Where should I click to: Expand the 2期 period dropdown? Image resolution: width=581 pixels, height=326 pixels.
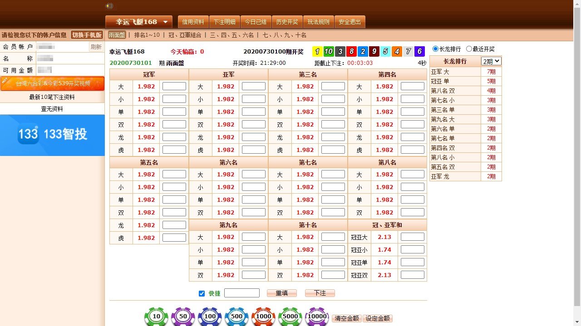click(491, 61)
